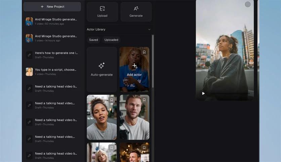Open project from 50 minutes ago

click(52, 21)
